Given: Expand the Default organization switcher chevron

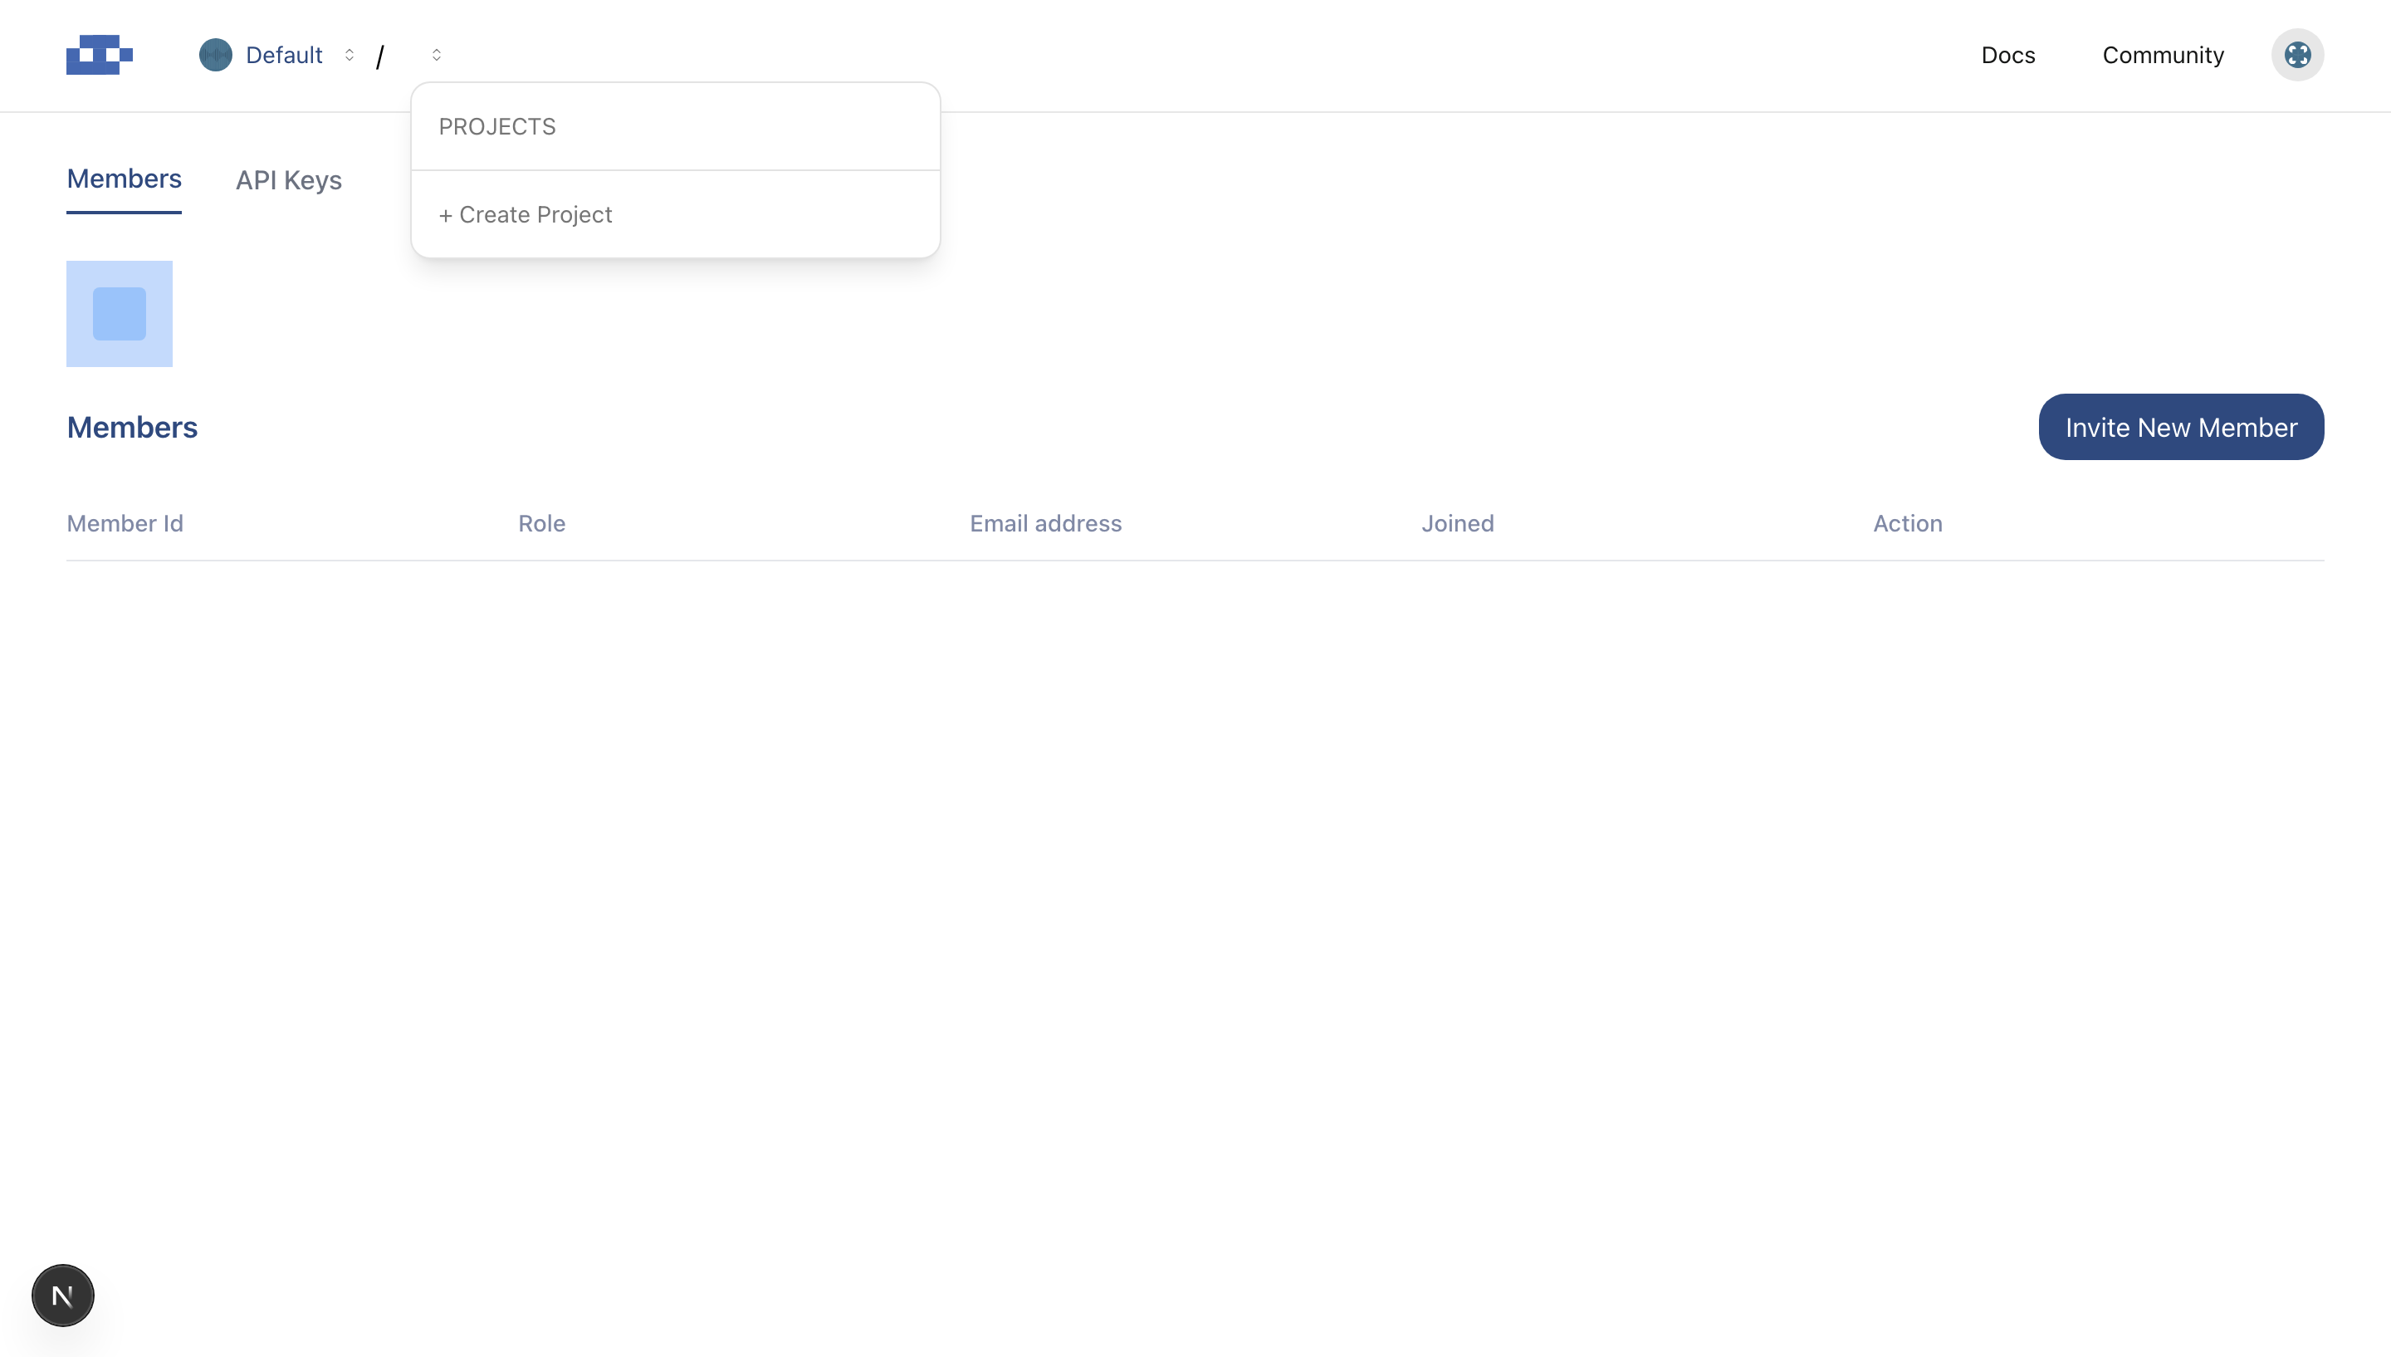Looking at the screenshot, I should click(x=350, y=55).
